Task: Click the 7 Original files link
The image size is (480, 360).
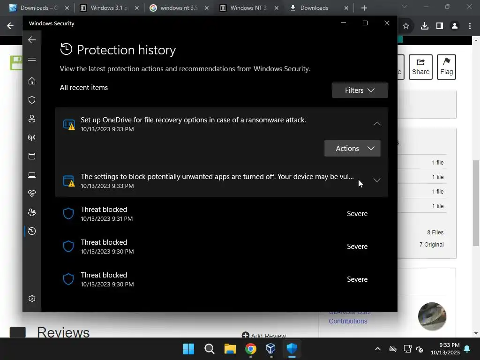Action: pyautogui.click(x=431, y=245)
